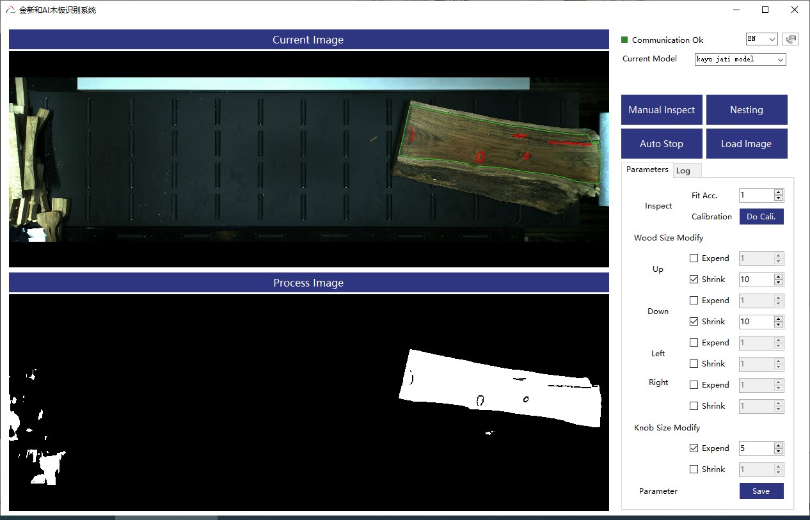Disable the Knob Size Expend checkbox
Image resolution: width=810 pixels, height=520 pixels.
click(694, 448)
